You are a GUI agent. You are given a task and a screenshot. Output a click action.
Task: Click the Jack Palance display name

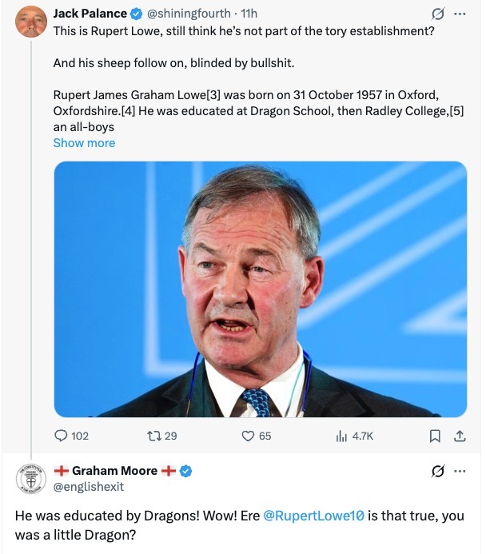(90, 14)
